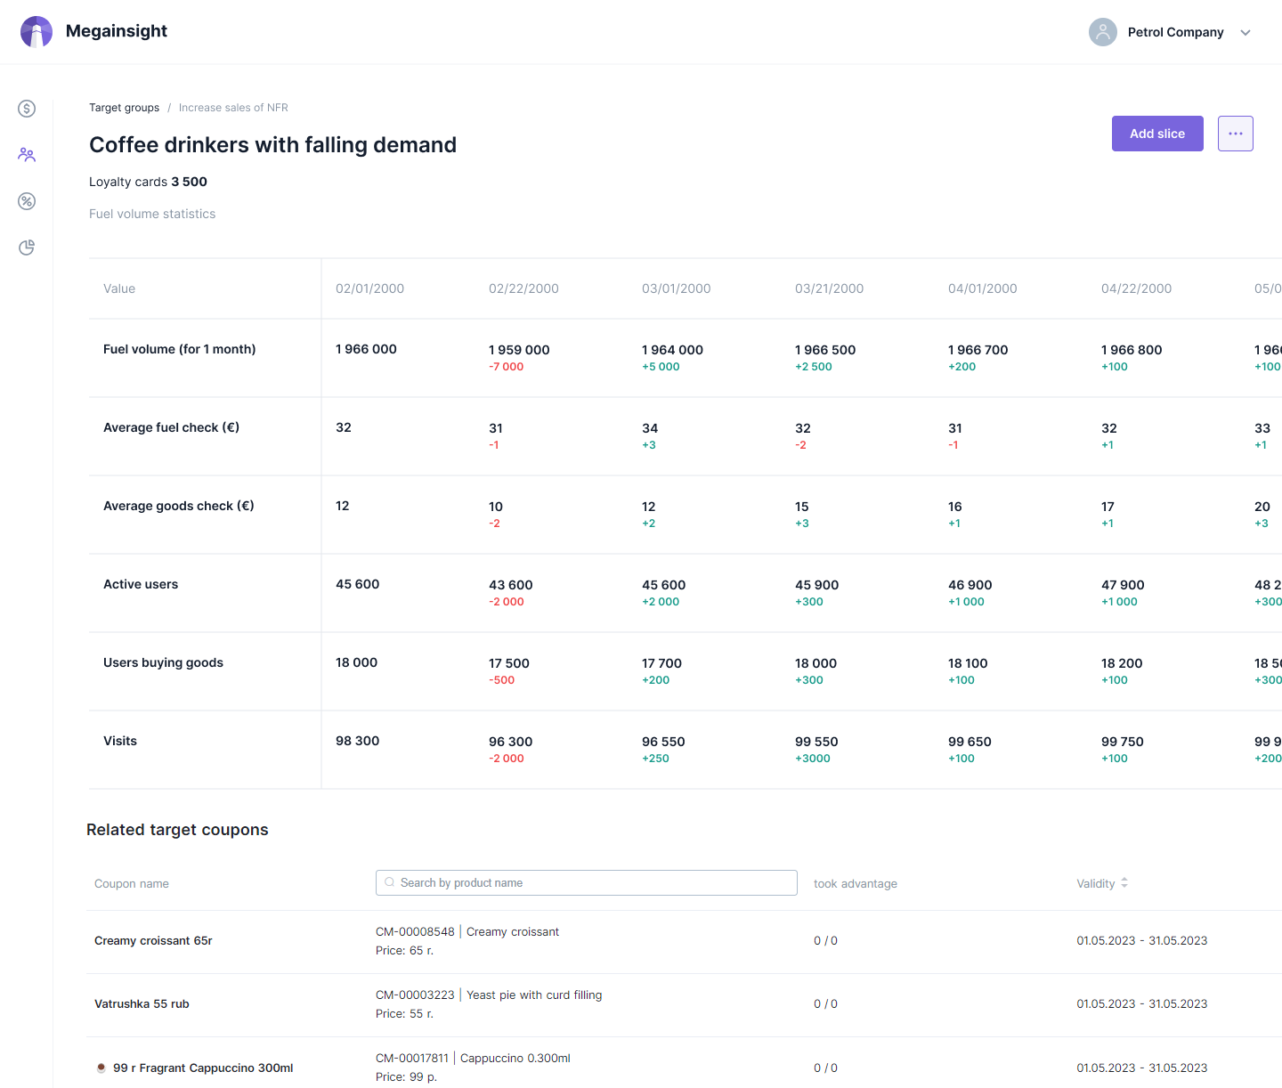Select Increase sales of NFR breadcrumb
This screenshot has height=1088, width=1282.
pyautogui.click(x=233, y=108)
